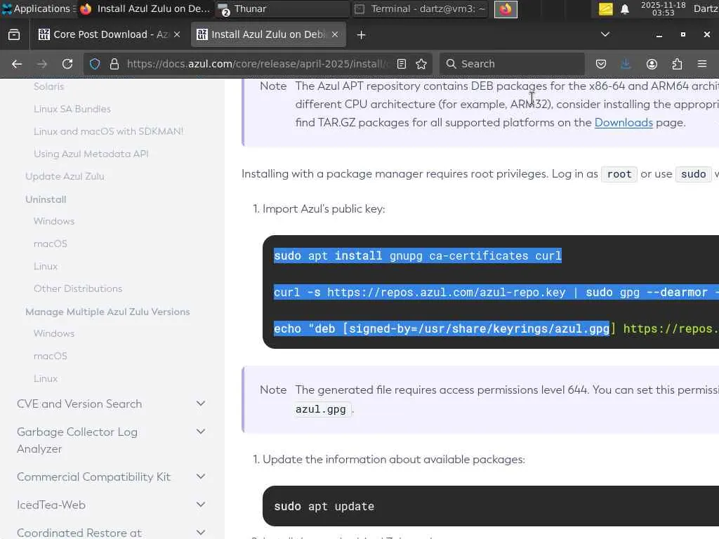Click the inline root code text

pos(619,174)
